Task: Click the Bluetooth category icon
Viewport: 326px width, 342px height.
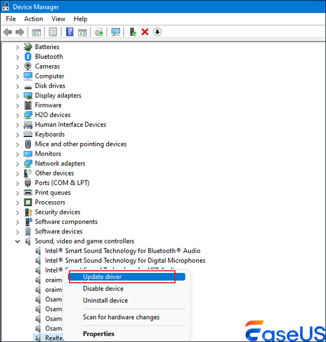Action: 28,57
